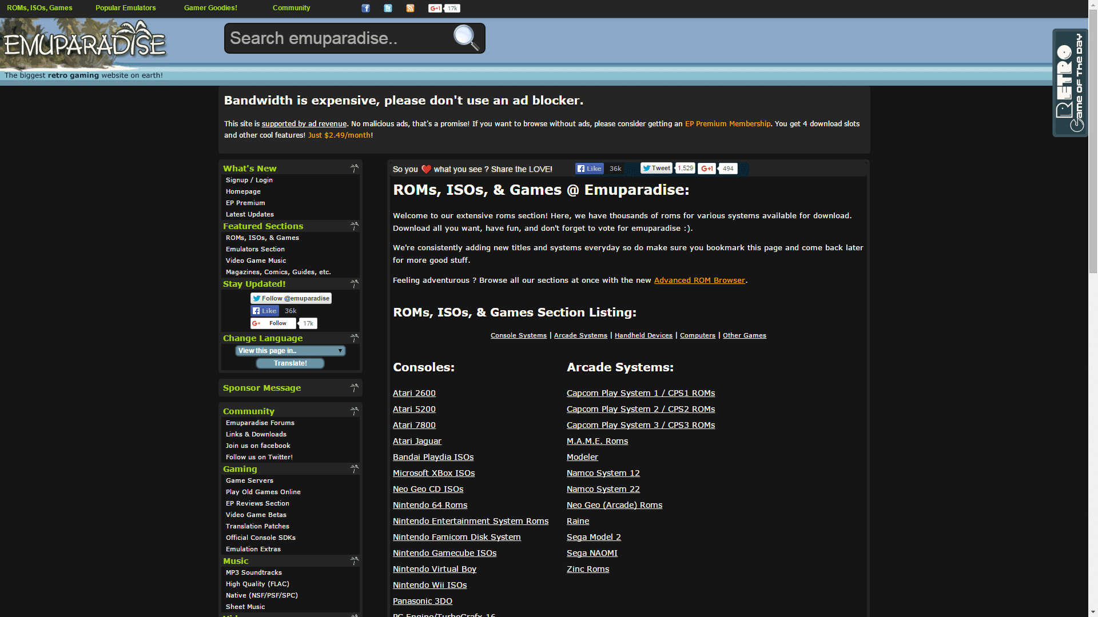Open the Twitter icon in the top bar

point(388,8)
